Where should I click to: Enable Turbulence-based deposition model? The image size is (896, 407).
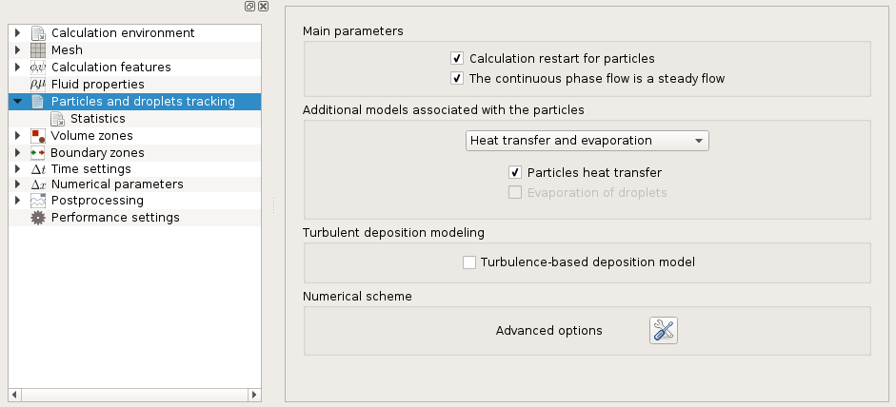point(469,262)
